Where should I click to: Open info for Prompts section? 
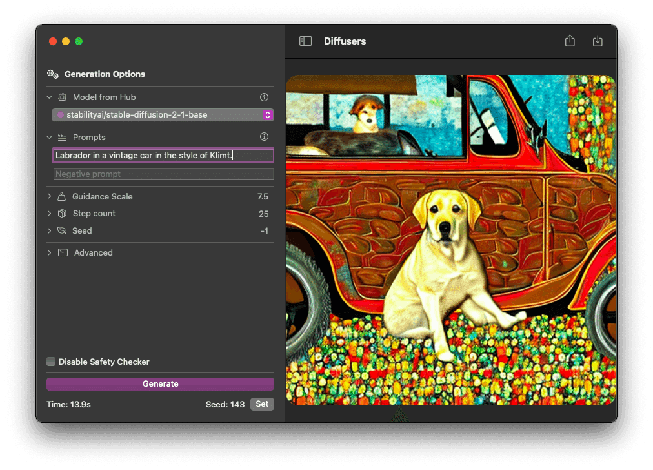(264, 137)
